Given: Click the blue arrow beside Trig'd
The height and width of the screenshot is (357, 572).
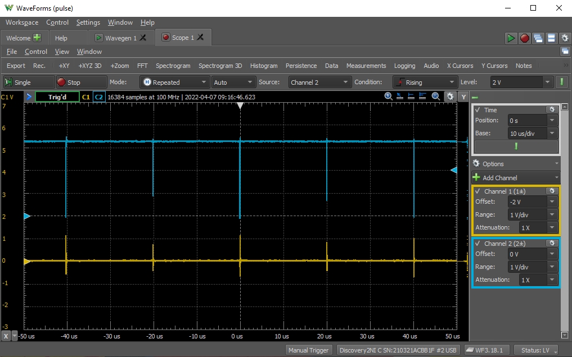Looking at the screenshot, I should [29, 97].
